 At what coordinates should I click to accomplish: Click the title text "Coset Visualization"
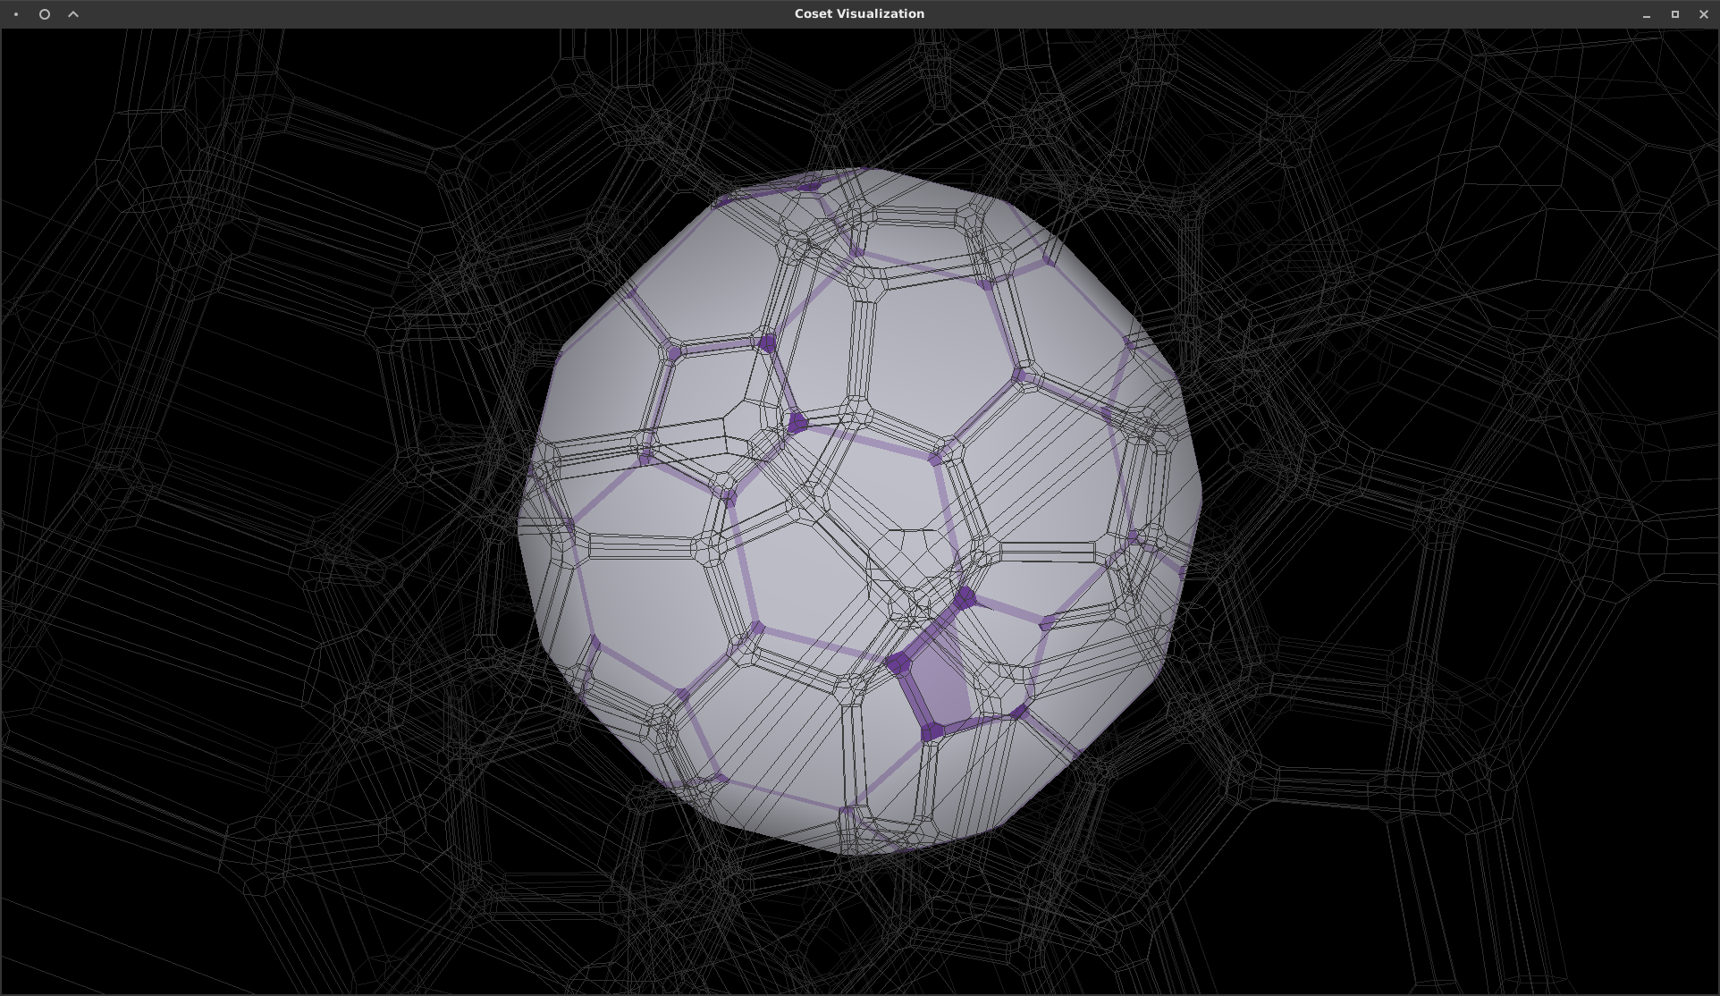point(858,13)
